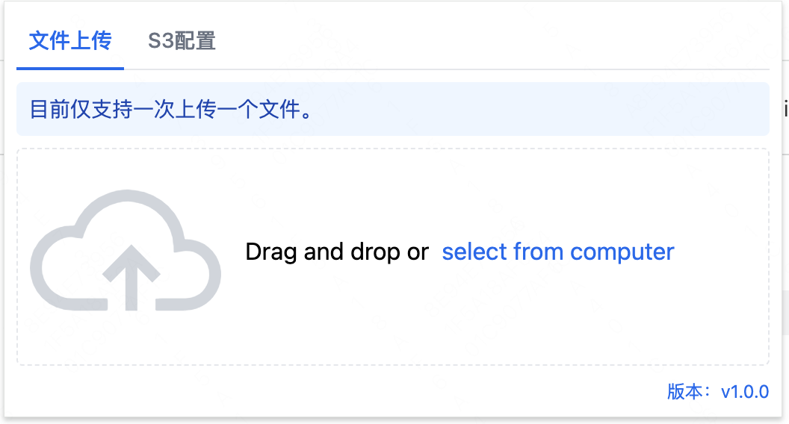Click the 版本 label at the bottom right
Screen dimensions: 789x424
(x=685, y=392)
